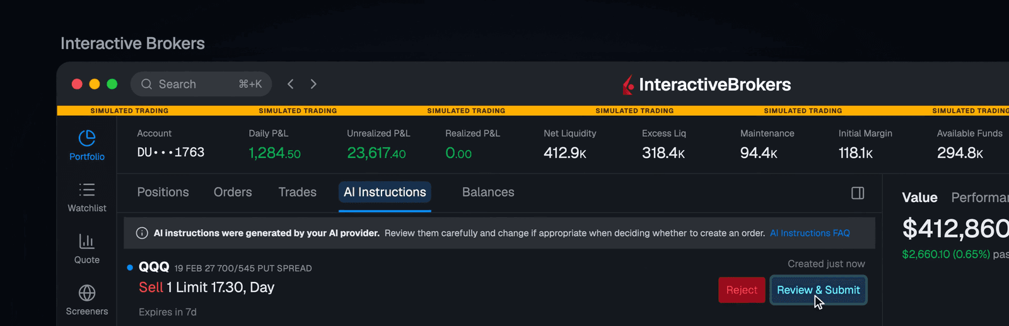
Task: Switch to the Trades tab
Action: pyautogui.click(x=298, y=193)
